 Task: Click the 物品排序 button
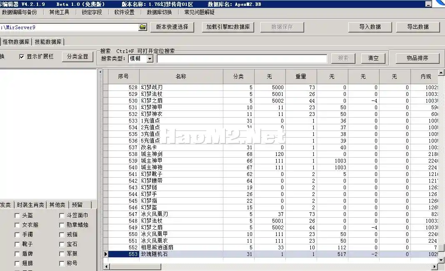417,58
